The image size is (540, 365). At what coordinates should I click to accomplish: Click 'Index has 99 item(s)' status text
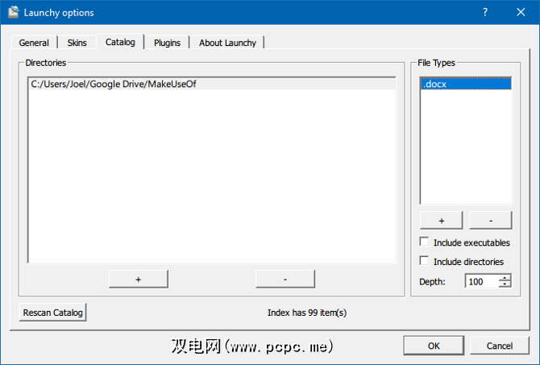[x=307, y=313]
